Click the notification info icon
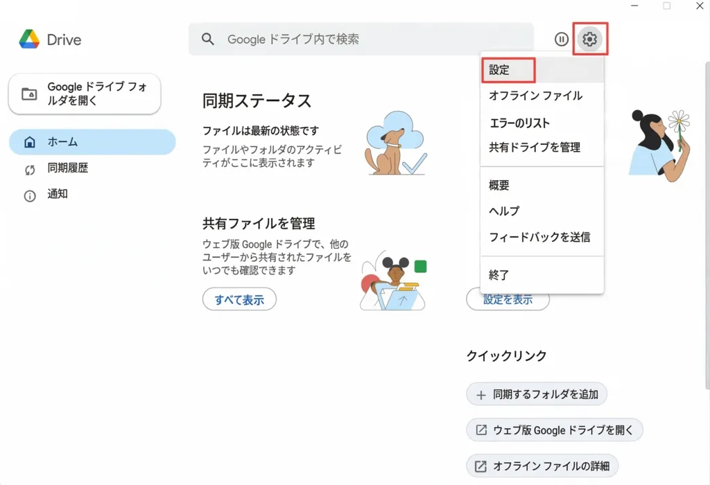710x485 pixels. pyautogui.click(x=30, y=195)
